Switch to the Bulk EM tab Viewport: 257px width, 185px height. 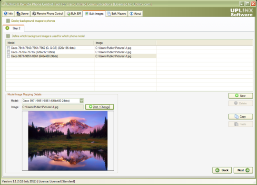74,14
